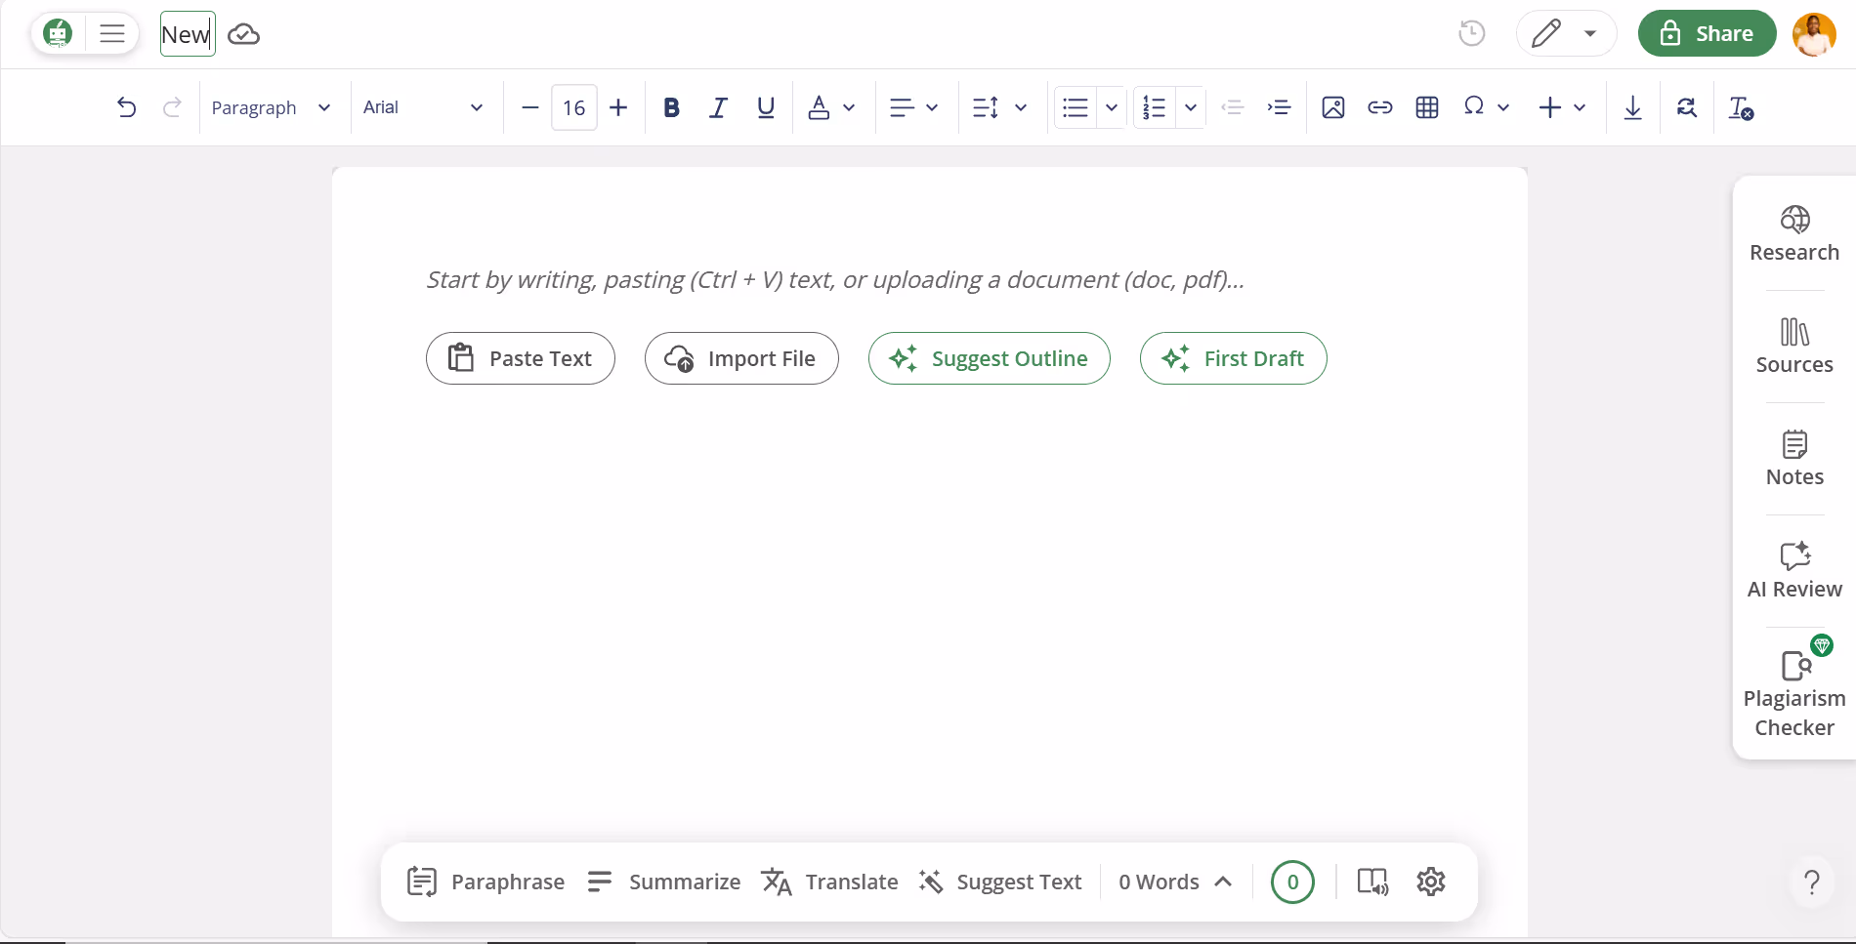This screenshot has width=1856, height=944.
Task: Open the Research panel
Action: tap(1794, 234)
